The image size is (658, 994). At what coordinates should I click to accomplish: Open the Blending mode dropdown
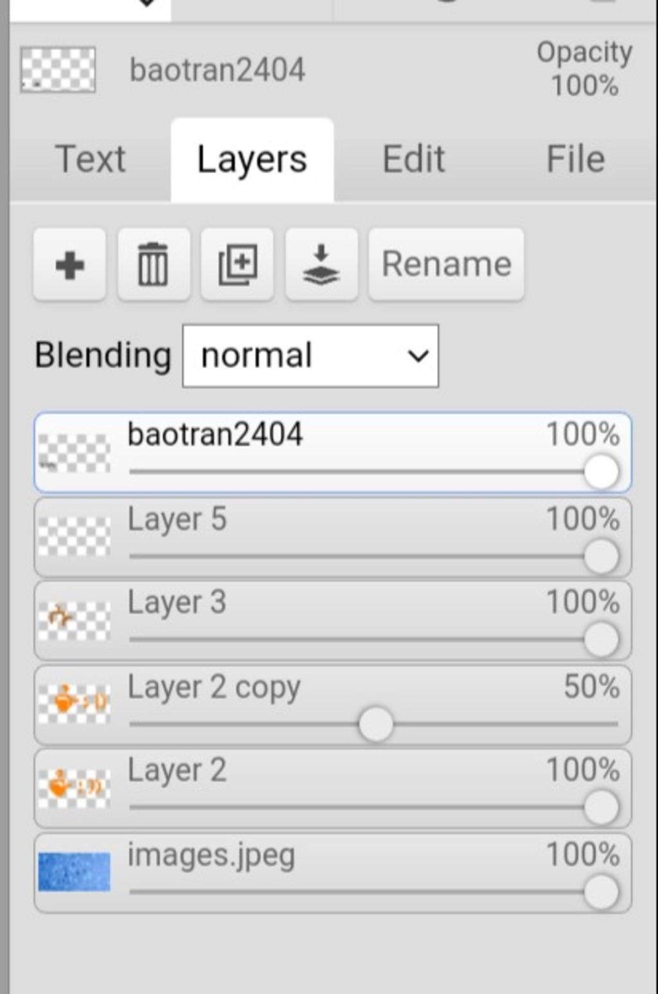310,356
